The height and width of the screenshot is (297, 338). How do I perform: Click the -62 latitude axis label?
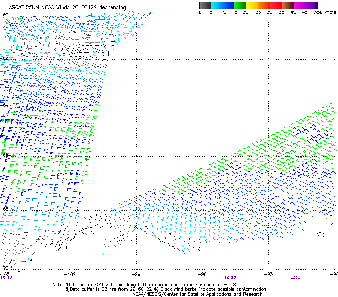tap(5, 58)
